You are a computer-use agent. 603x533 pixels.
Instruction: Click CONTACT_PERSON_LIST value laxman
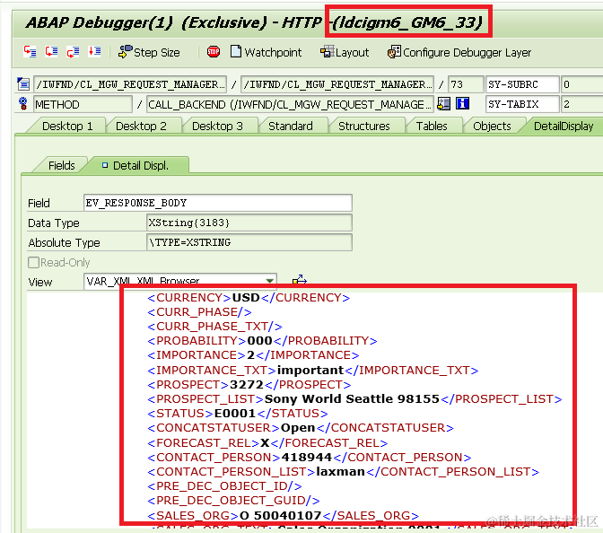[x=340, y=471]
